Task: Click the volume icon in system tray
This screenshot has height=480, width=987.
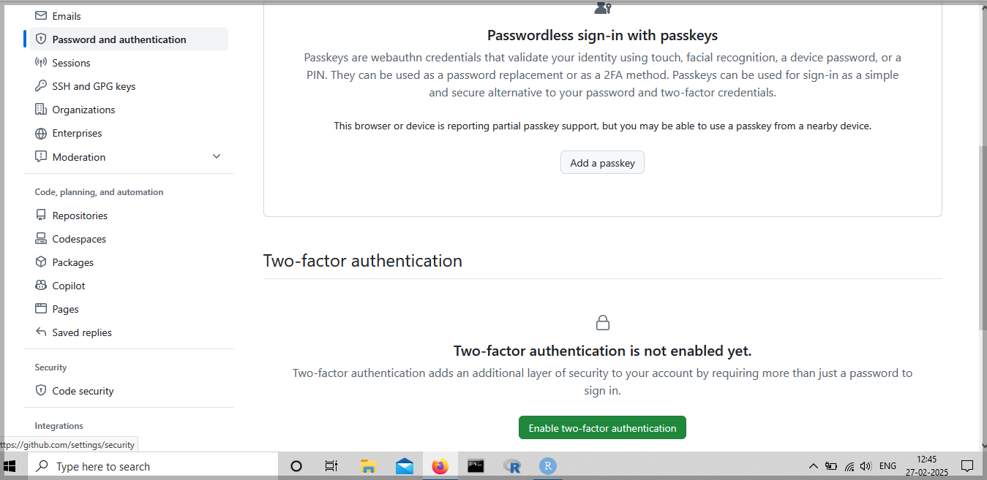Action: tap(866, 466)
